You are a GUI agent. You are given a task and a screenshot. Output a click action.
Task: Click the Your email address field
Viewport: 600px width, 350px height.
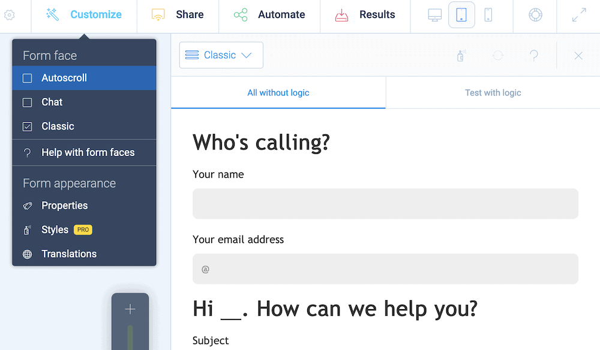(x=385, y=269)
